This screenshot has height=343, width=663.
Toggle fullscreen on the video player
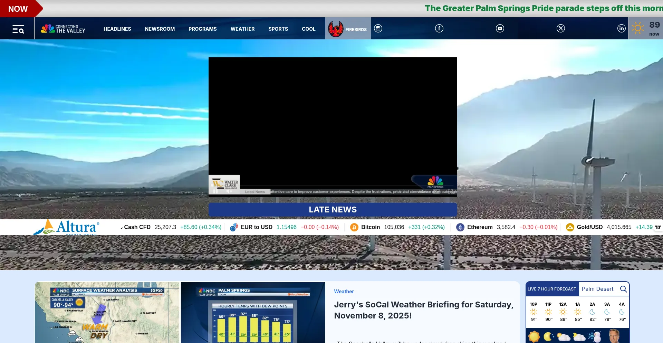pos(451,191)
